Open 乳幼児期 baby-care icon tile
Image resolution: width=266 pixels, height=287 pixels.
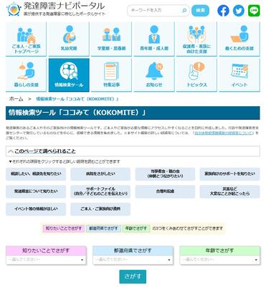tap(69, 39)
